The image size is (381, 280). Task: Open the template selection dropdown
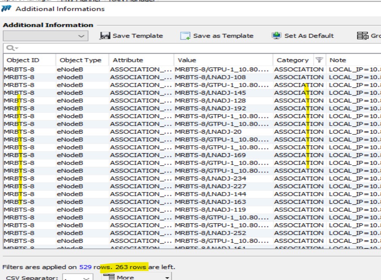(81, 36)
